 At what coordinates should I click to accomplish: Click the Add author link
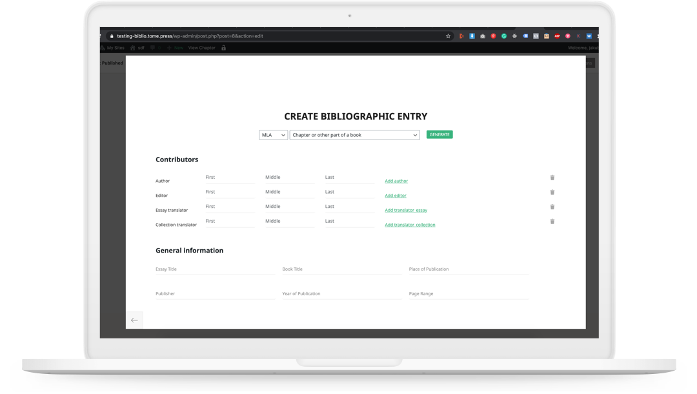396,181
